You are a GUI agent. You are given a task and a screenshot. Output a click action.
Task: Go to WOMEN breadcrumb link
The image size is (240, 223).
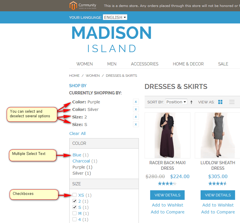pyautogui.click(x=92, y=76)
